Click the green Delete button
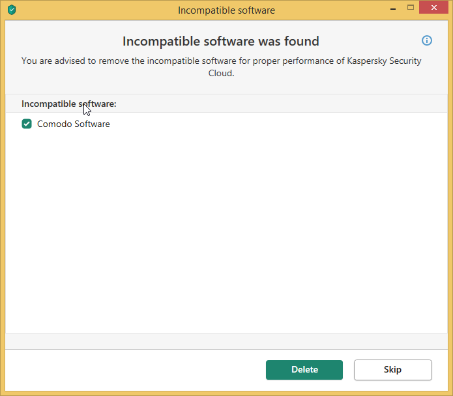The image size is (453, 396). (304, 370)
